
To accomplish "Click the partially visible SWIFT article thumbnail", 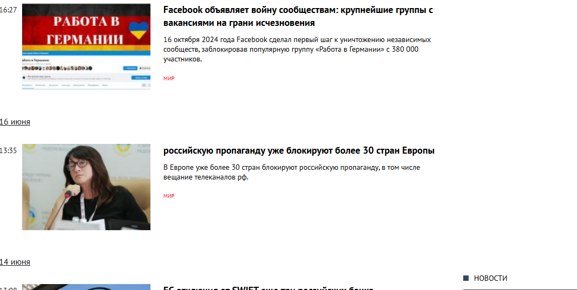I will click(86, 287).
